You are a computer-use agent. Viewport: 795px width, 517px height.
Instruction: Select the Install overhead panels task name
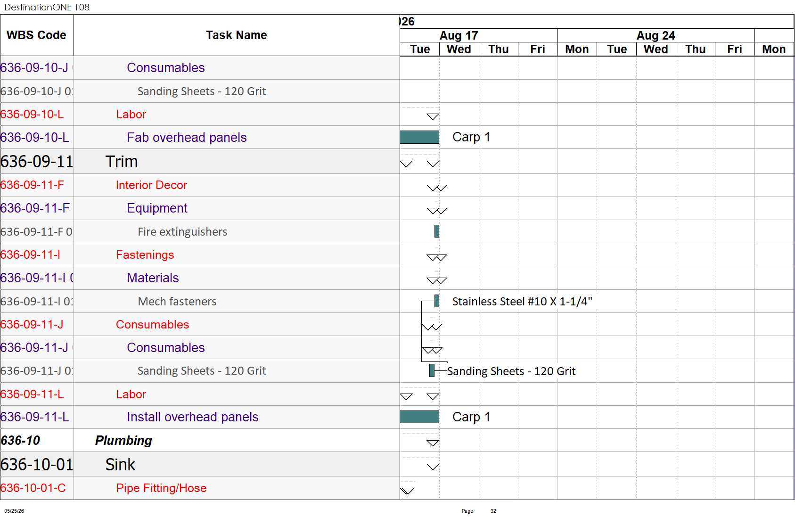click(192, 417)
